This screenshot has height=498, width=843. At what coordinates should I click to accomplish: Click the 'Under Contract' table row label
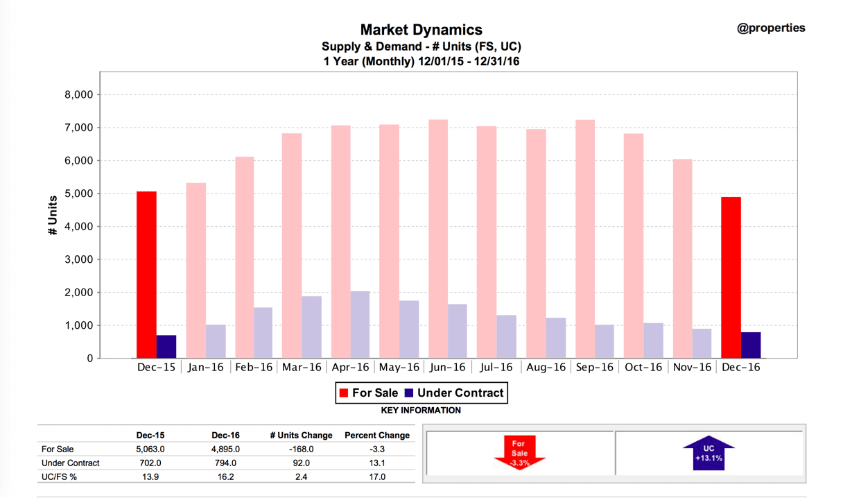point(71,463)
